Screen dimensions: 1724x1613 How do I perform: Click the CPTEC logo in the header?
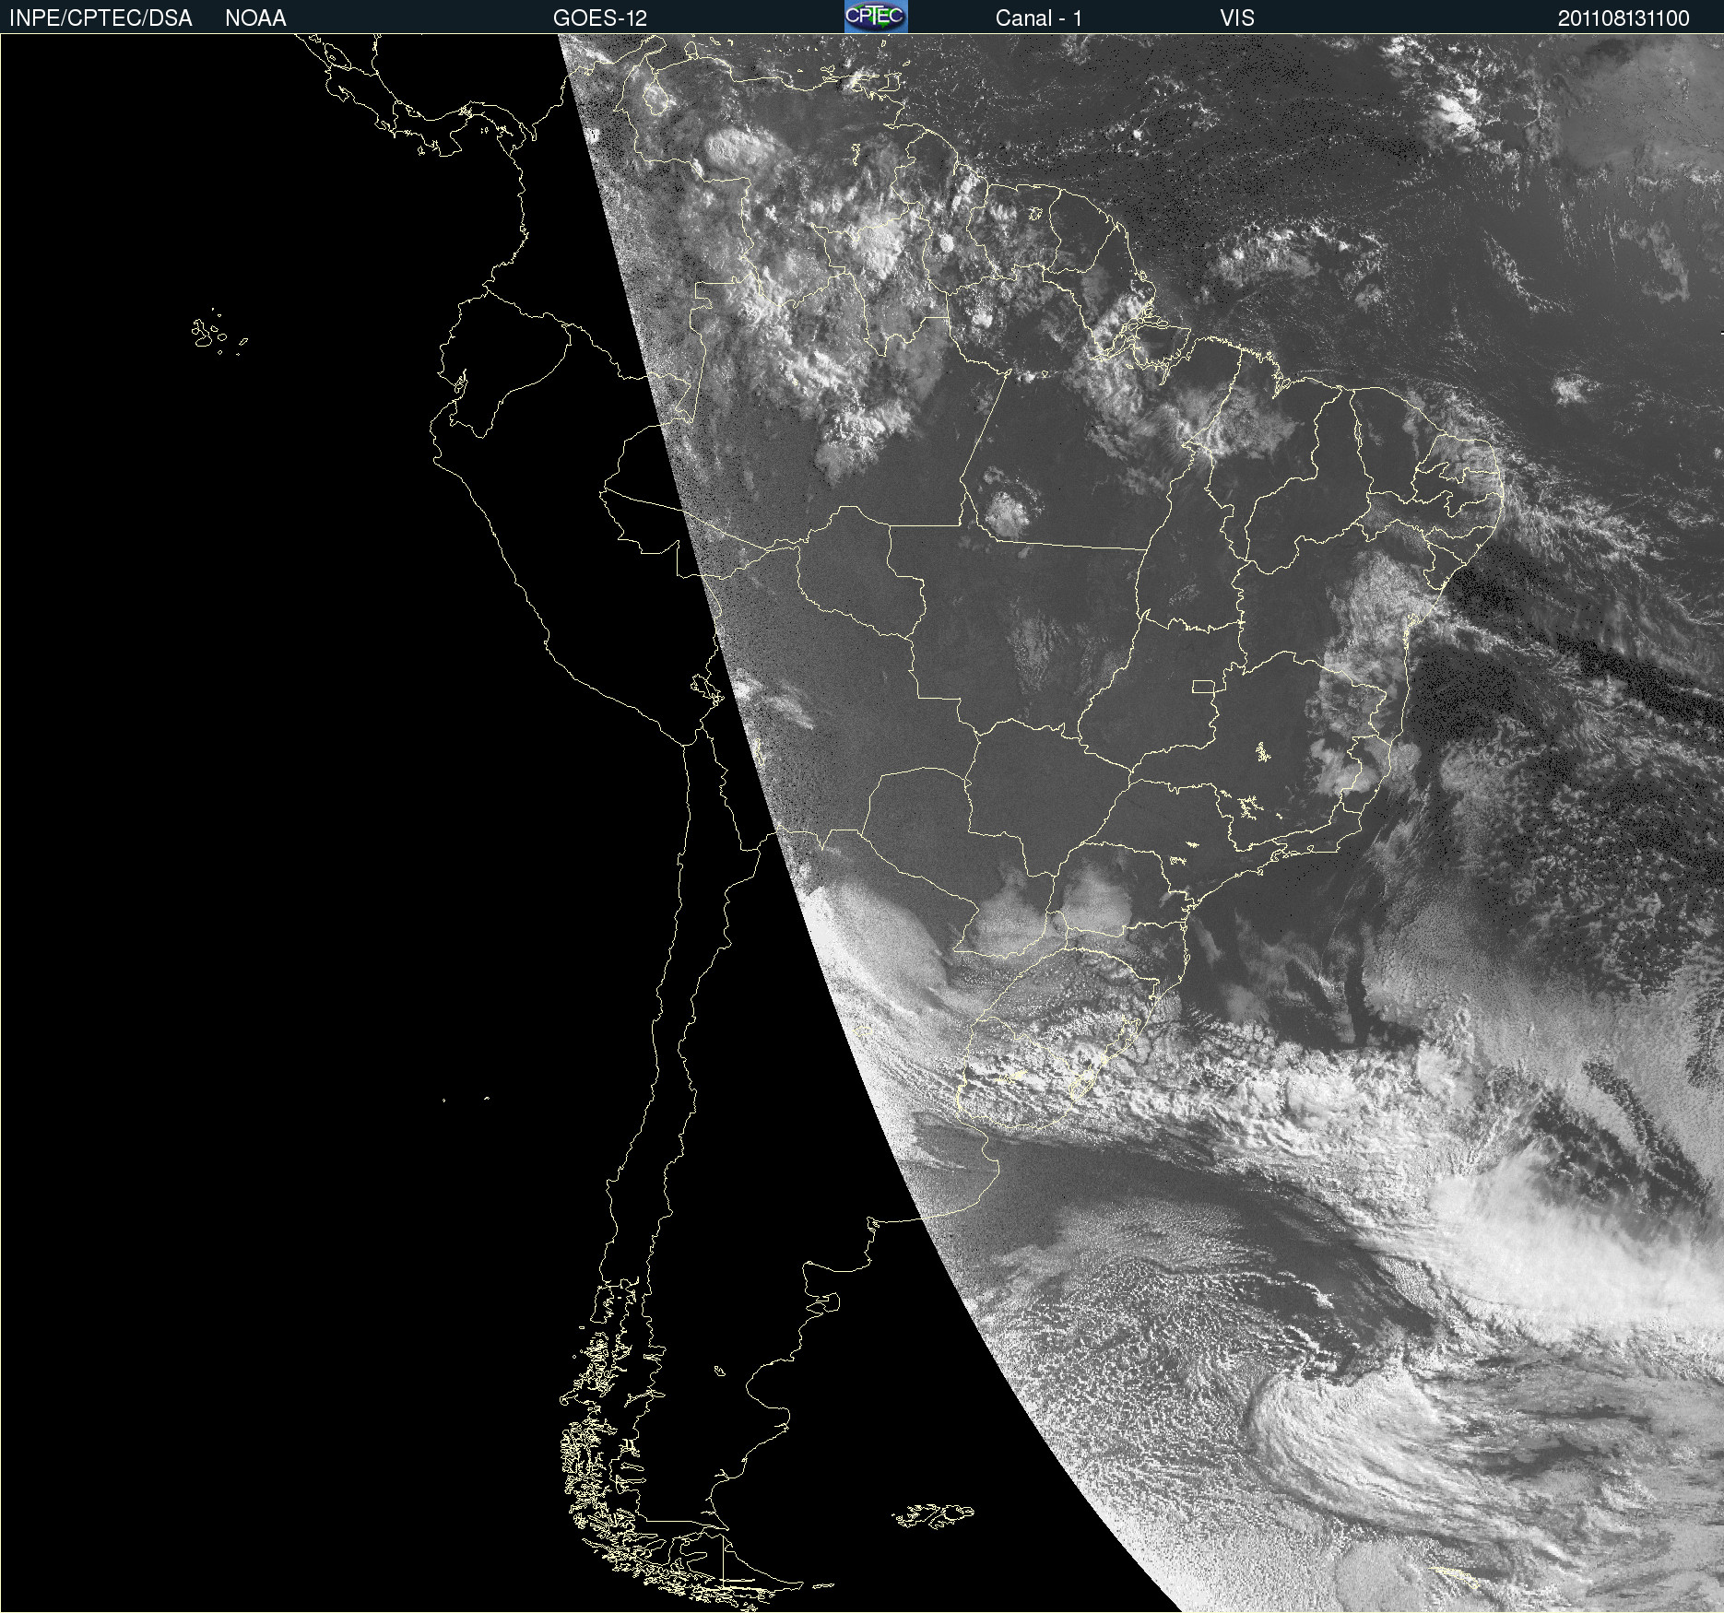point(876,17)
